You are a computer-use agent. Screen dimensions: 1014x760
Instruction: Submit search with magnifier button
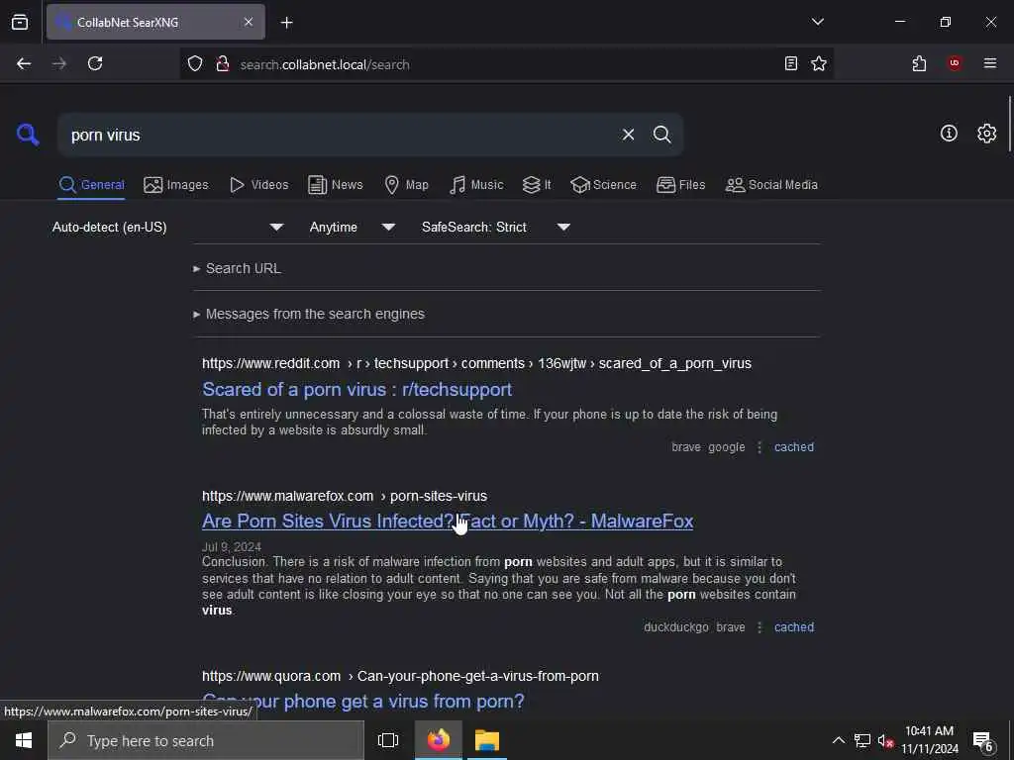(x=661, y=135)
